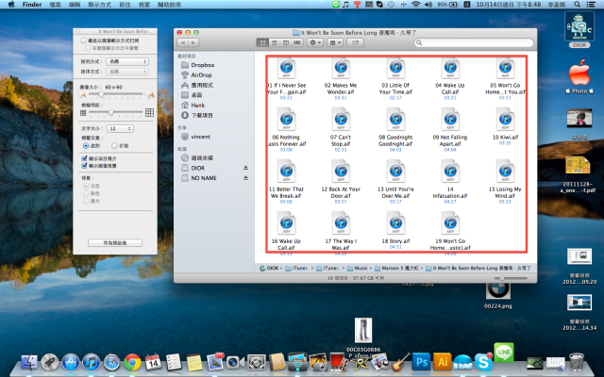Select 00224.png on the desktop
Viewport: 604px width, 377px height.
[497, 296]
